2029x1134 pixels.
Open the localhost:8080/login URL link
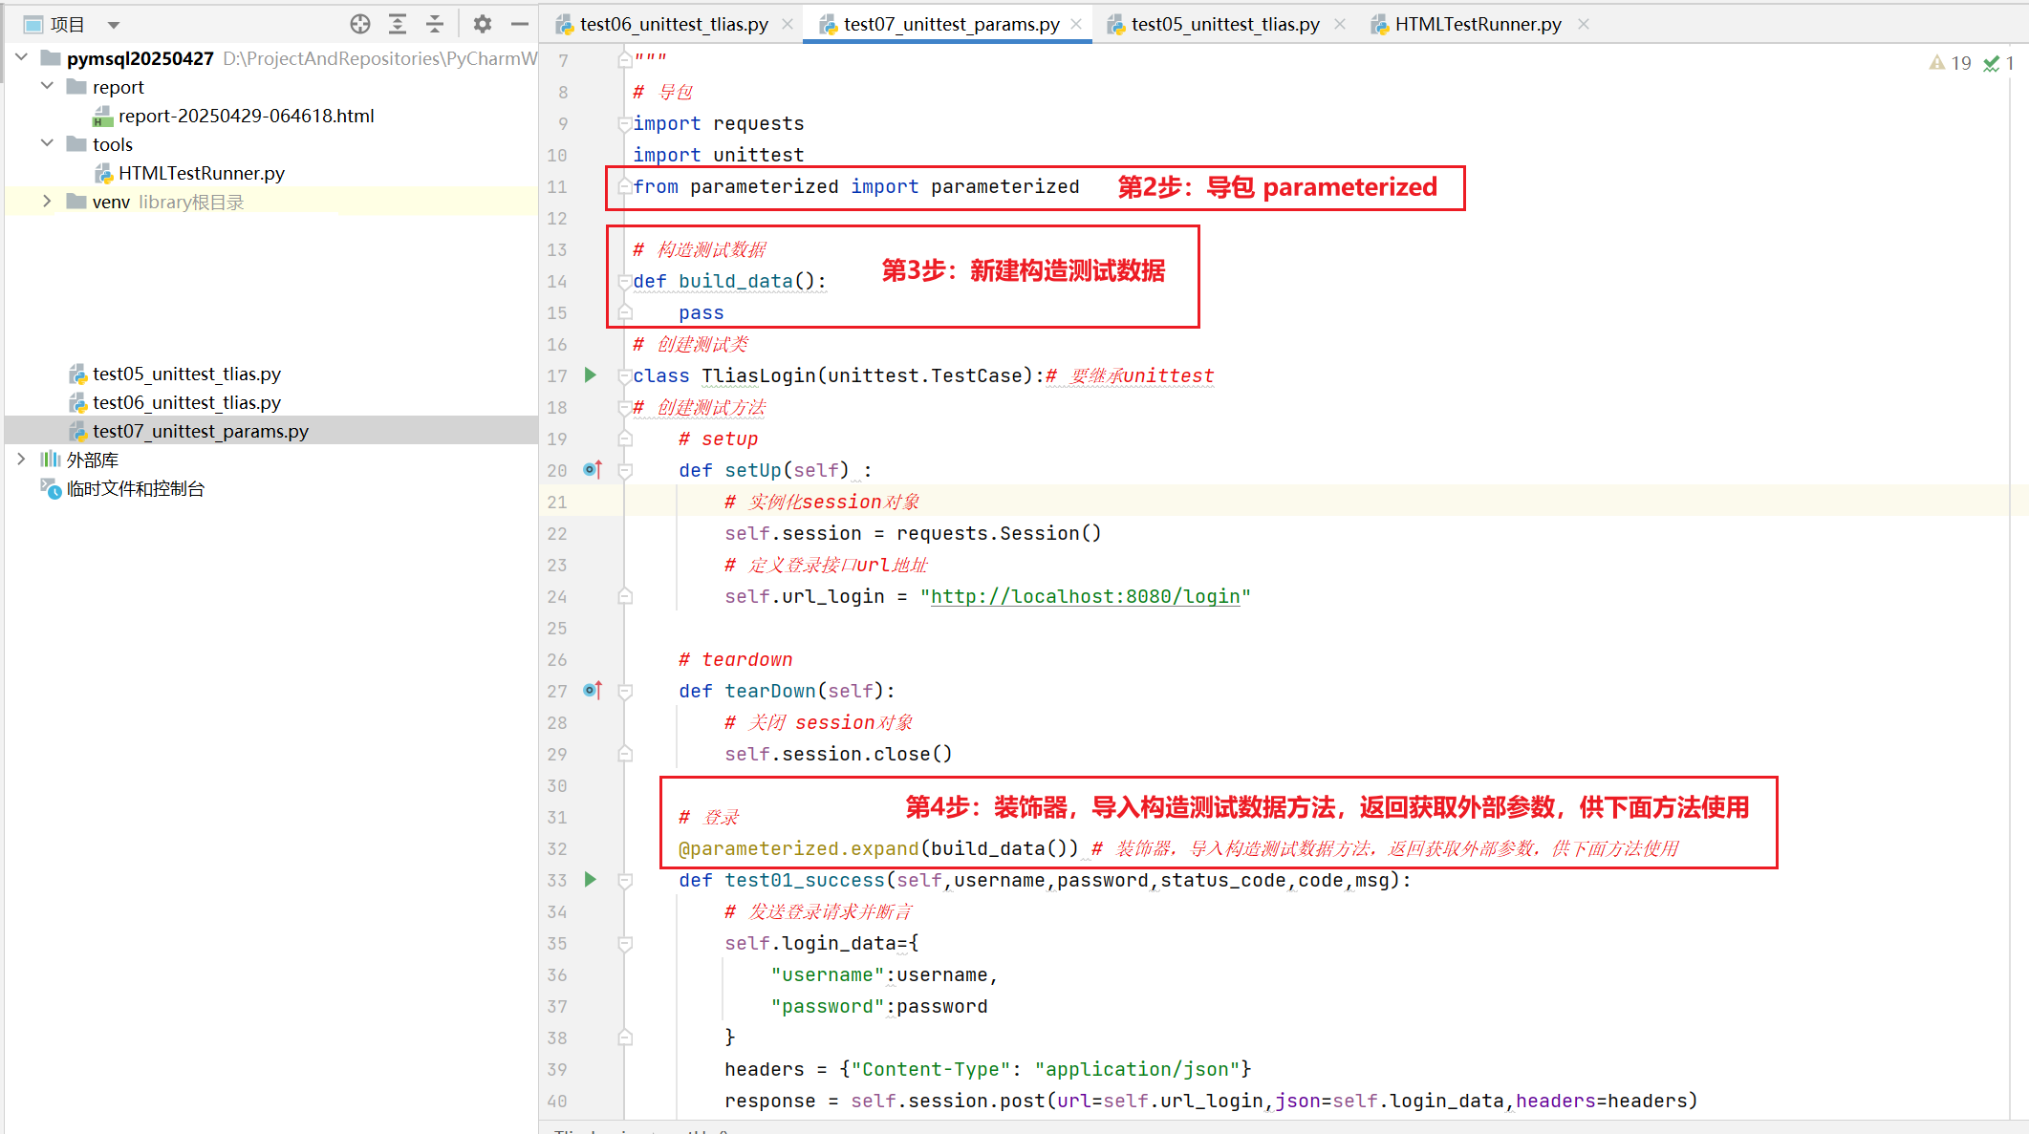pyautogui.click(x=1085, y=597)
